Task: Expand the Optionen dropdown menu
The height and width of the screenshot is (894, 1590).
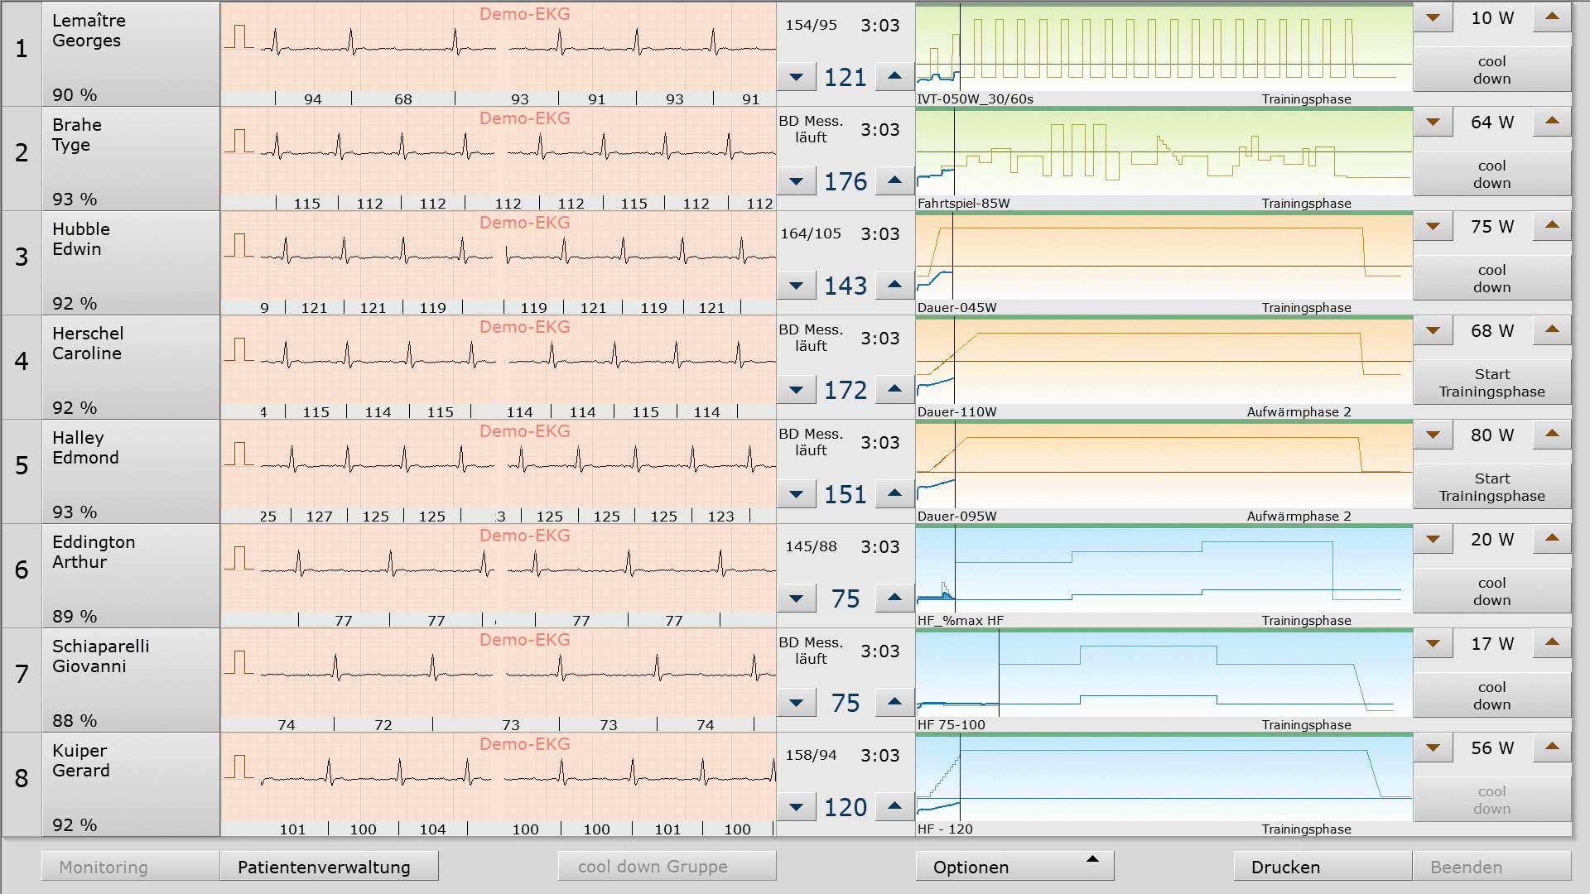Action: tap(1014, 866)
